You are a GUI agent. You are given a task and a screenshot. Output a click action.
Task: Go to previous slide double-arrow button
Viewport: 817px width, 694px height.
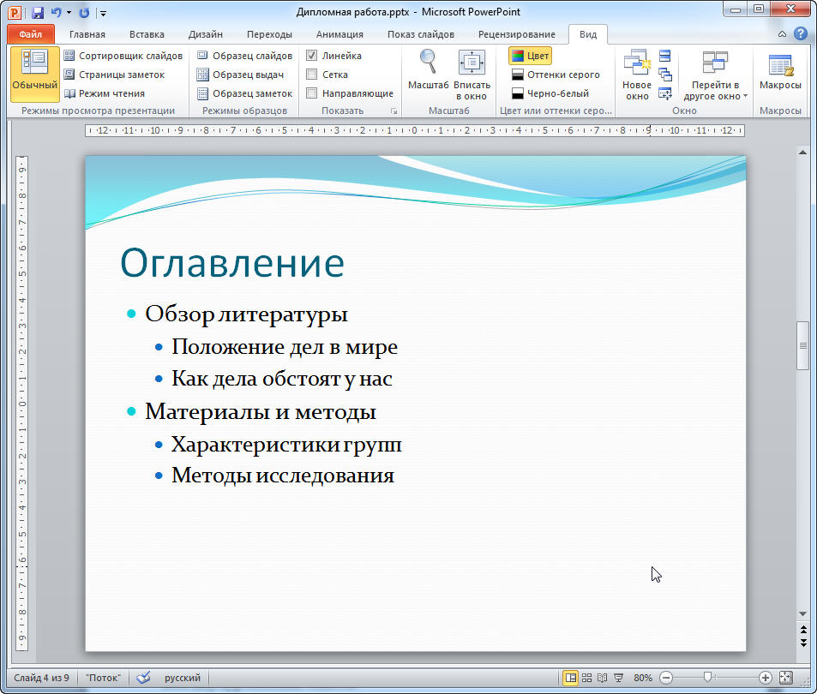point(803,631)
